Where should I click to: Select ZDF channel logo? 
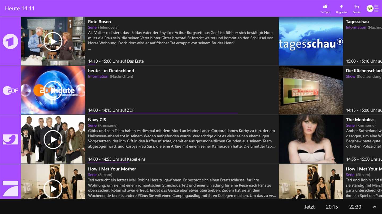10,91
